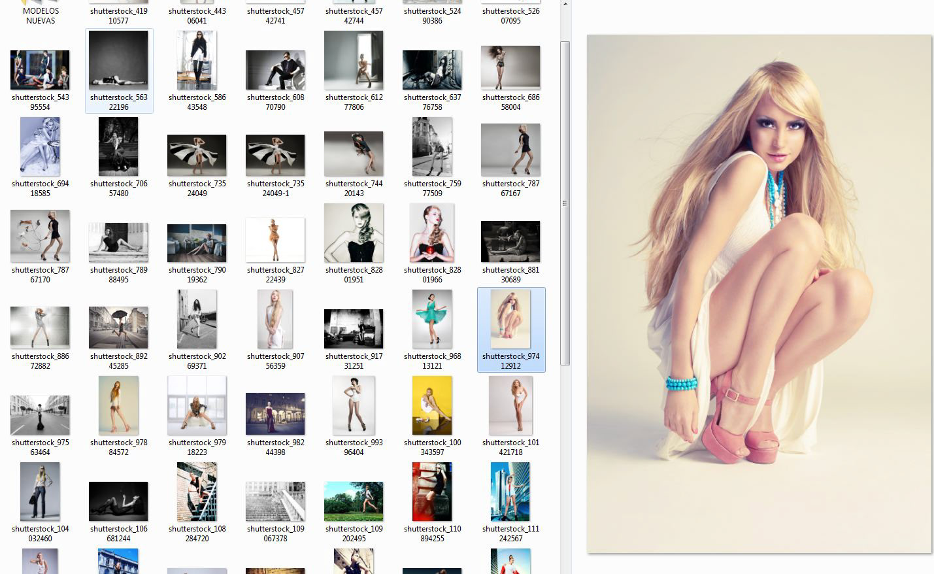The width and height of the screenshot is (934, 574).
Task: Select the MODELOS NUEVAS folder label
Action: (40, 16)
